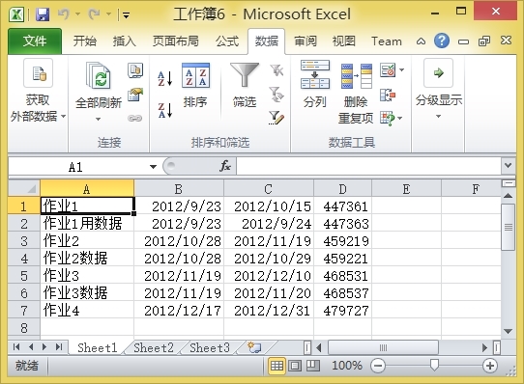
Task: Switch to the Page Layout (页面布局) tab
Action: (176, 41)
